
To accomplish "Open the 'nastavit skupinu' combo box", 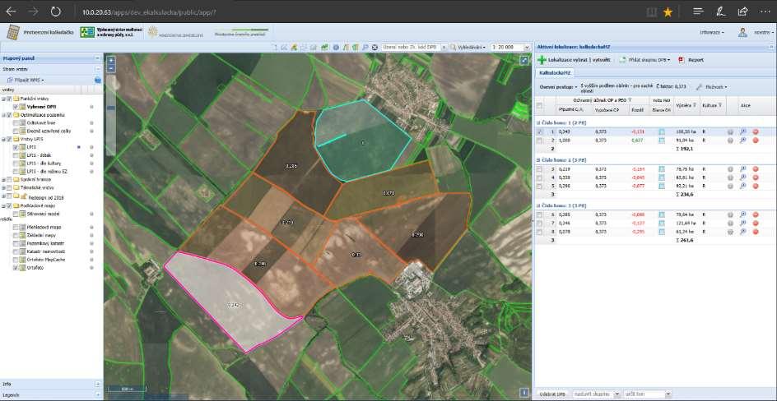I will point(596,394).
